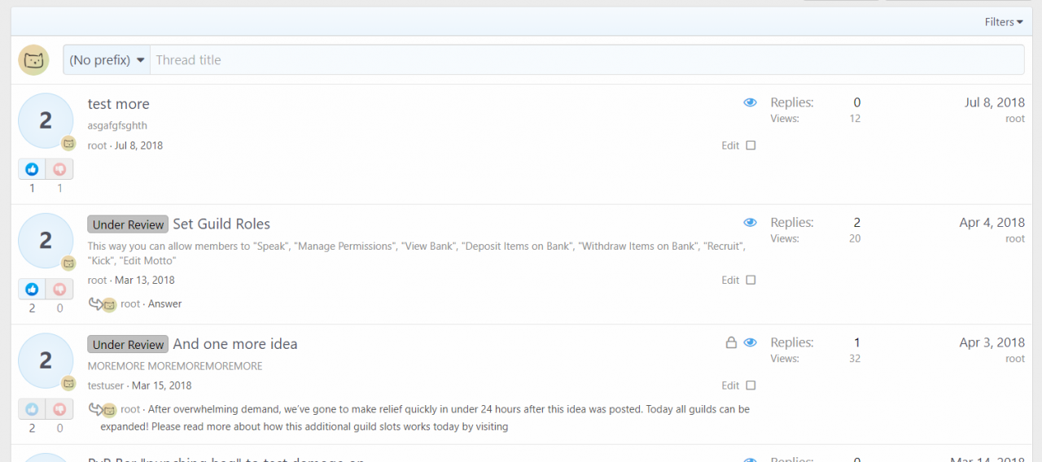Open the Filters dropdown
Image resolution: width=1042 pixels, height=462 pixels.
coord(1003,22)
